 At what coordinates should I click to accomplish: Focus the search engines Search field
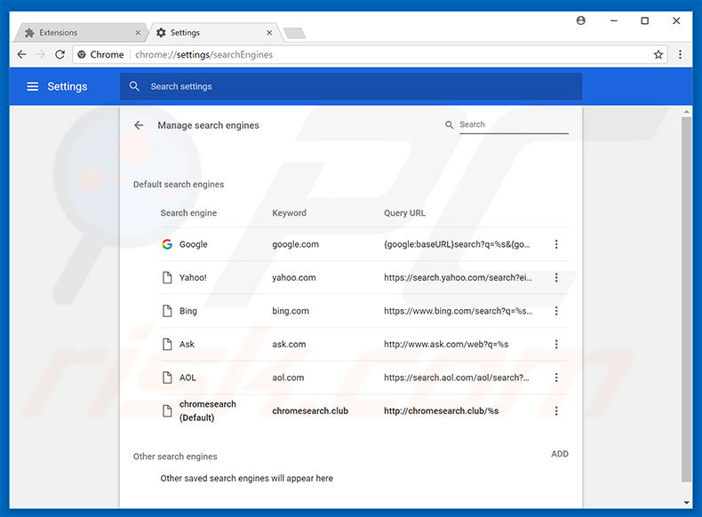(x=514, y=125)
